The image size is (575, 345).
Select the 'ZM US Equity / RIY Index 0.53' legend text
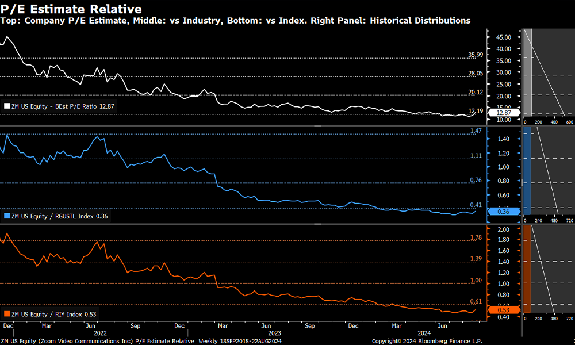click(53, 314)
